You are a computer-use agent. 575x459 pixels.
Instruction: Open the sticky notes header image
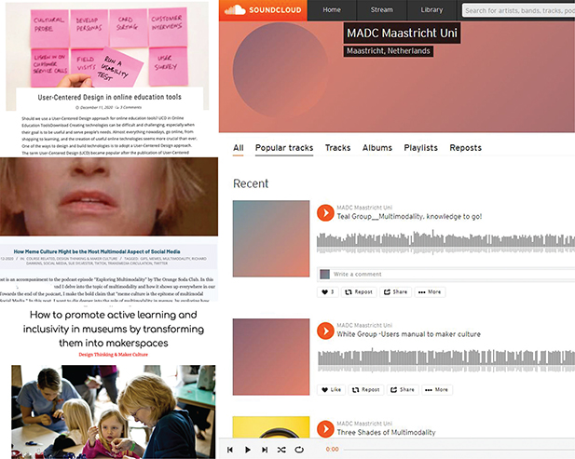click(107, 46)
